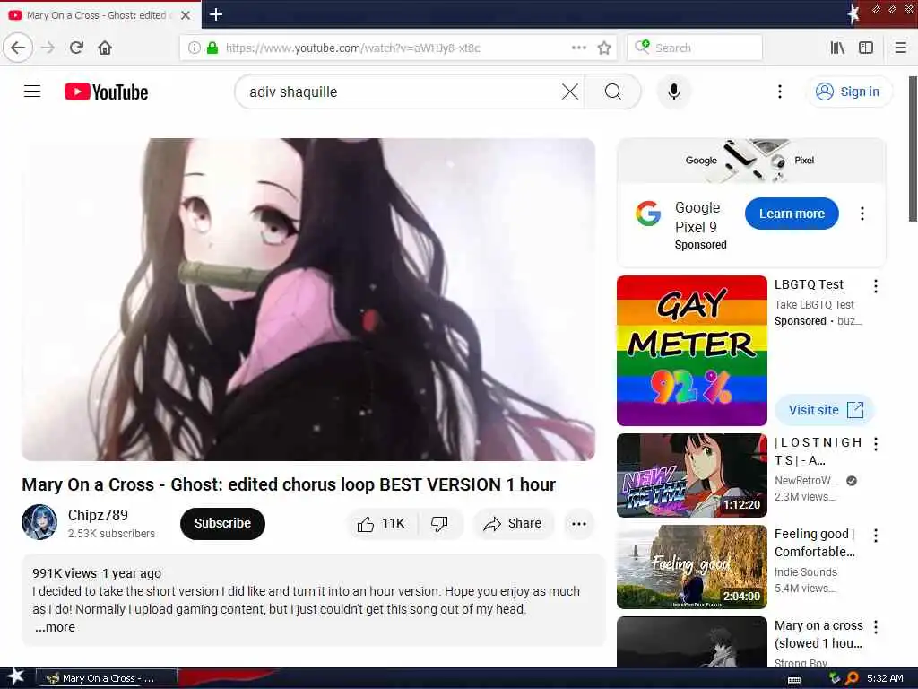This screenshot has width=918, height=689.
Task: Click the Google G logo in ad
Action: [x=648, y=214]
